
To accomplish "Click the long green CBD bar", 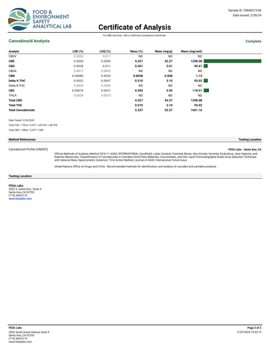I will click(x=232, y=61).
